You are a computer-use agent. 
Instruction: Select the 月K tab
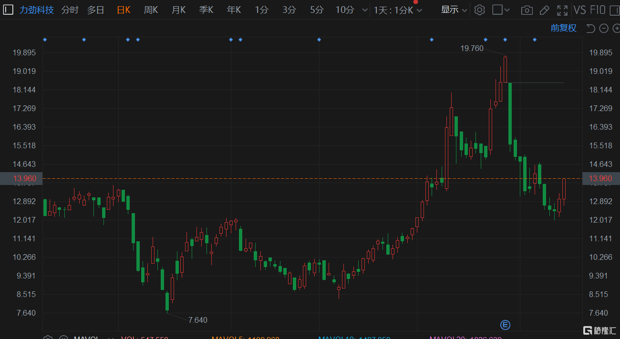[x=178, y=10]
